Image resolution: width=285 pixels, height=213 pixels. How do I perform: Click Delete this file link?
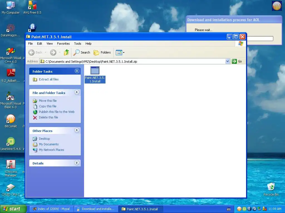[48, 117]
